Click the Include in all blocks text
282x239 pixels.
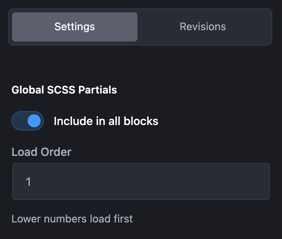click(106, 121)
